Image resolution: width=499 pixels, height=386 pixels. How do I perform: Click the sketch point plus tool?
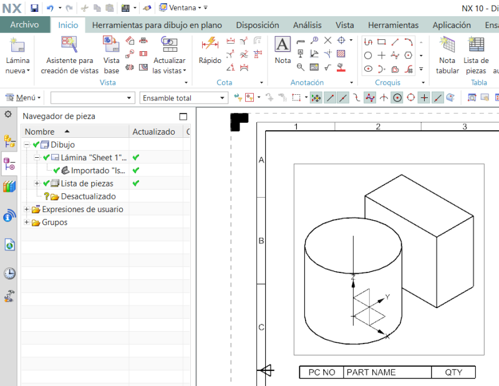coord(381,55)
